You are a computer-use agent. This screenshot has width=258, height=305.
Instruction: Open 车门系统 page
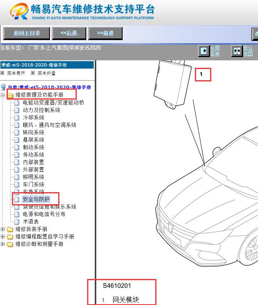(x=33, y=184)
